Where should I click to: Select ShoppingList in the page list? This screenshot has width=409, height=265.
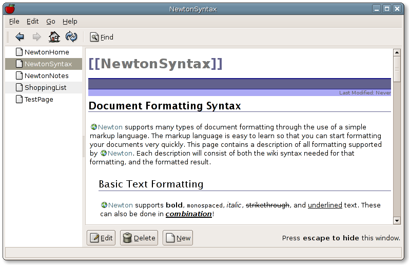(x=44, y=87)
